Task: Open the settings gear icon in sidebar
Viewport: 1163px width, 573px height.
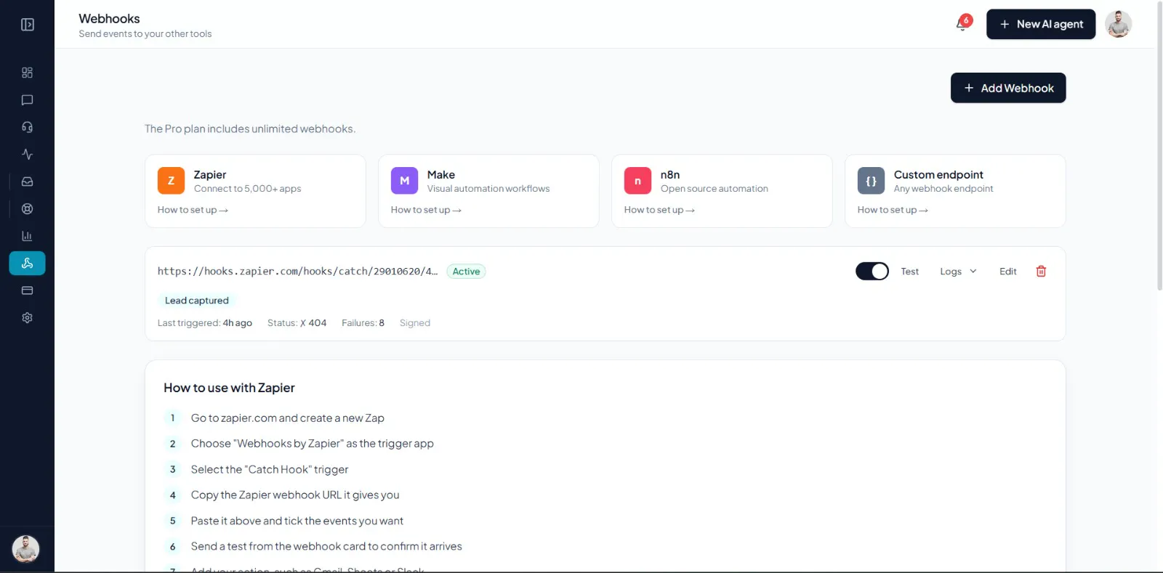Action: click(27, 318)
